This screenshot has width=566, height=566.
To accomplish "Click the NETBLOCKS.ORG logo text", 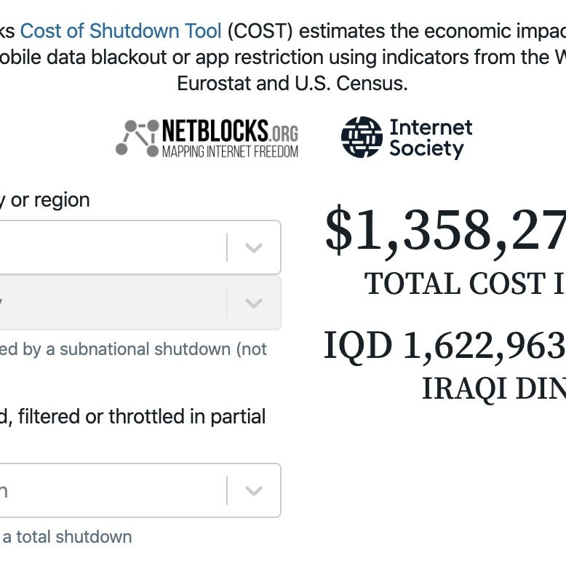I will pos(230,131).
